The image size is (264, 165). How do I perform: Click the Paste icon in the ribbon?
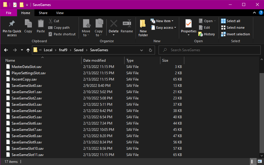click(41, 24)
